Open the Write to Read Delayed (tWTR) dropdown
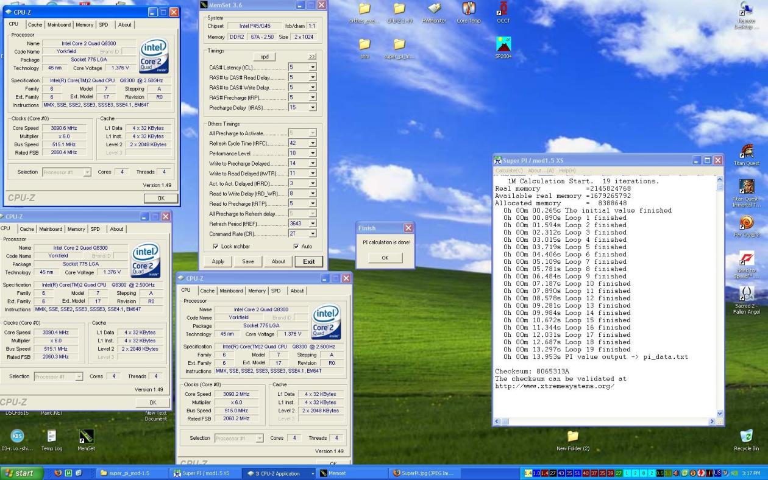This screenshot has width=768, height=480. (x=313, y=173)
